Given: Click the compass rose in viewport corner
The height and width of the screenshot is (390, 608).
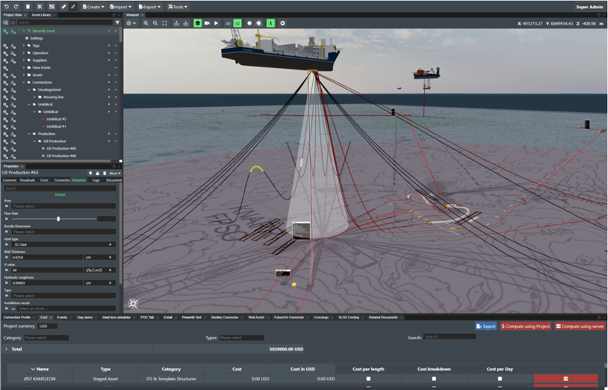Looking at the screenshot, I should point(134,303).
